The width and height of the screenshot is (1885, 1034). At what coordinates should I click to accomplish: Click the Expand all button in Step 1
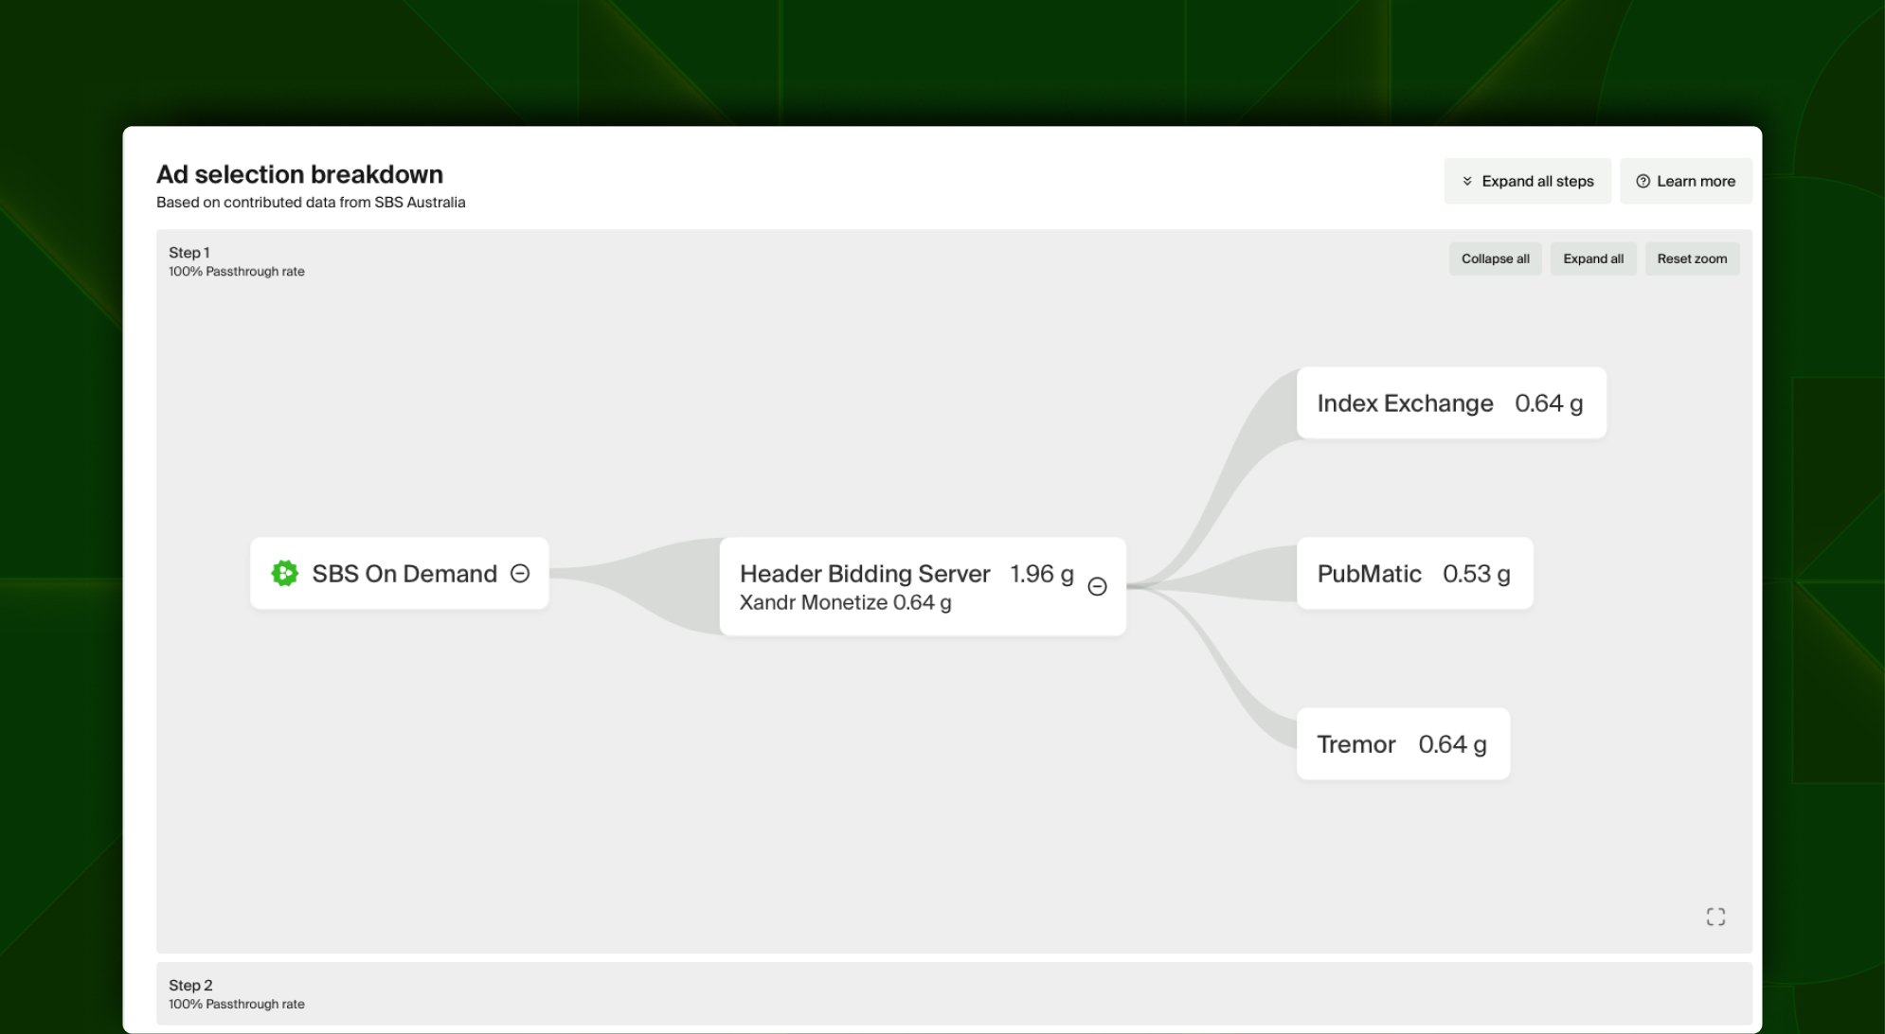click(1592, 259)
